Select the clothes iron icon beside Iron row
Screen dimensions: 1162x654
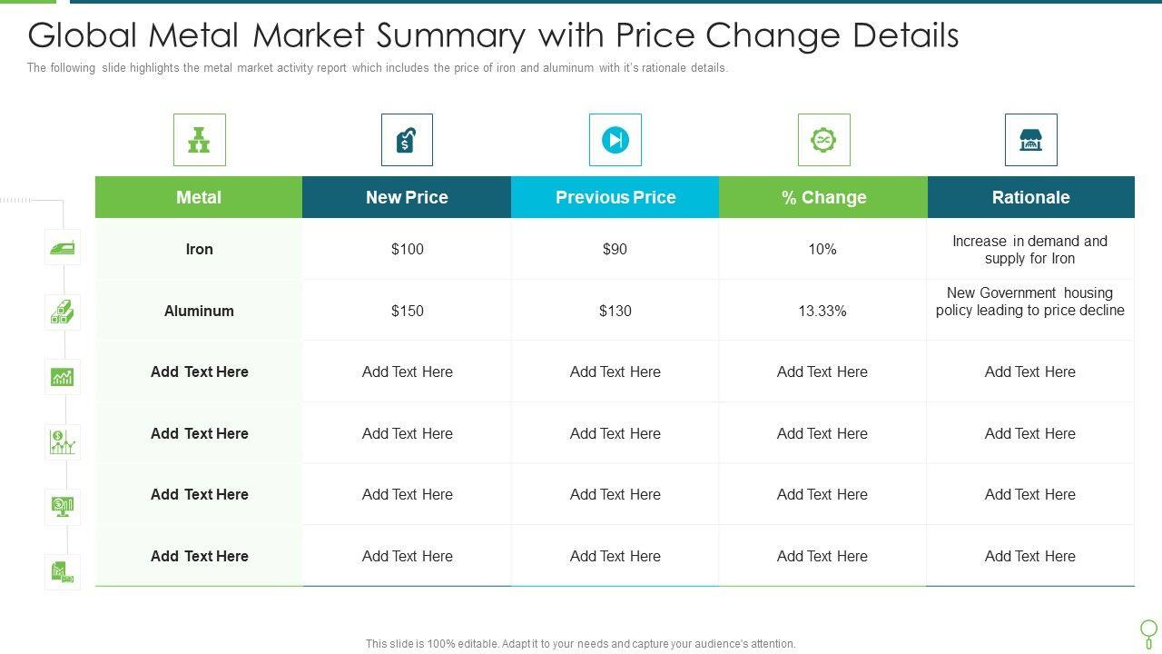[x=63, y=247]
